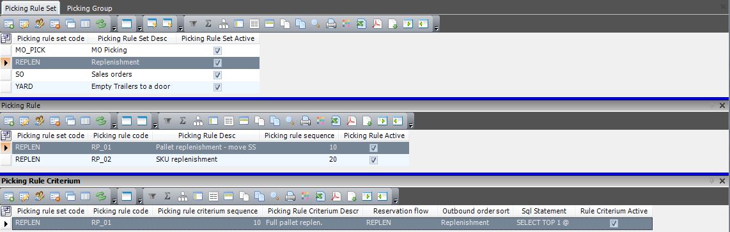The height and width of the screenshot is (232, 730).
Task: Toggle active checkbox for SO rule set
Action: click(x=217, y=75)
